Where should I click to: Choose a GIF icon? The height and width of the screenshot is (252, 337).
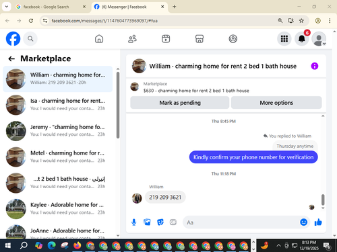(x=173, y=222)
